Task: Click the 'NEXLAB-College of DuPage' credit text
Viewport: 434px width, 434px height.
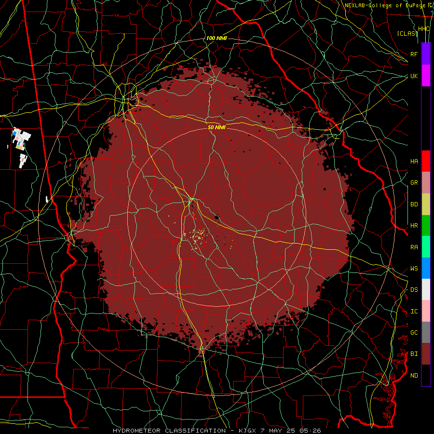Action: (385, 5)
